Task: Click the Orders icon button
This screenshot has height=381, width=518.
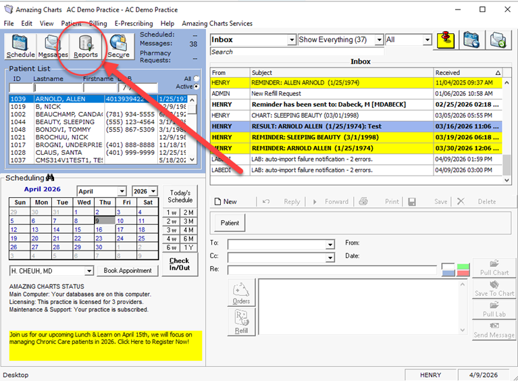Action: [x=241, y=293]
